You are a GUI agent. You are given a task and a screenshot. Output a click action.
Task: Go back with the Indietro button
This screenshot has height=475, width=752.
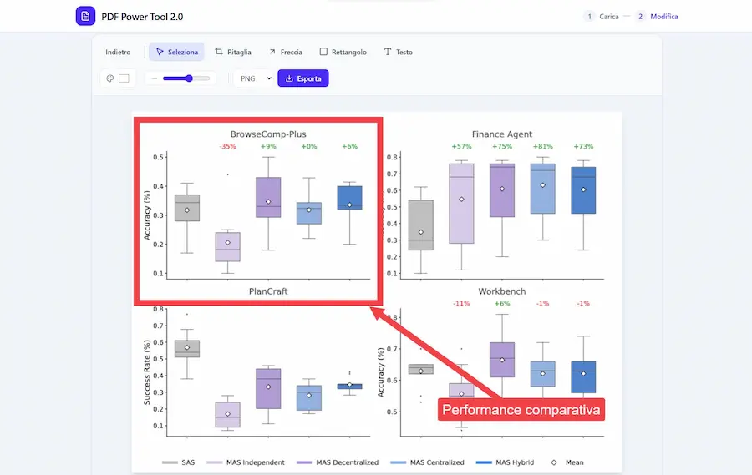pos(118,52)
